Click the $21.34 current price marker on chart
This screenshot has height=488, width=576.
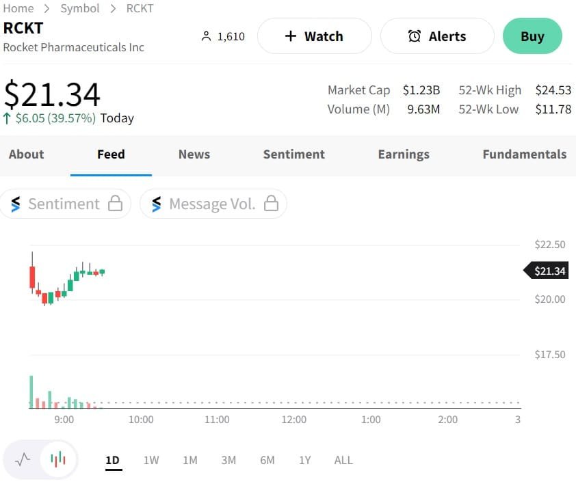pyautogui.click(x=549, y=271)
